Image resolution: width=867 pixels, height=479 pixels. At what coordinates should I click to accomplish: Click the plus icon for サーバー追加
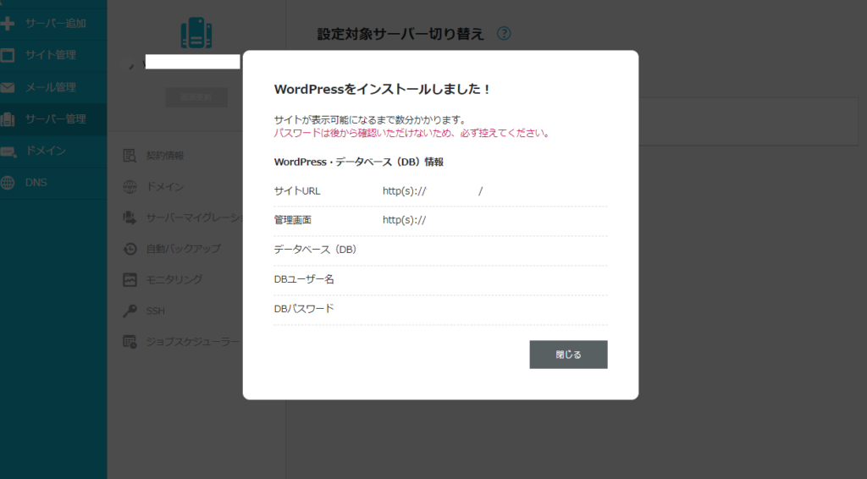(8, 23)
